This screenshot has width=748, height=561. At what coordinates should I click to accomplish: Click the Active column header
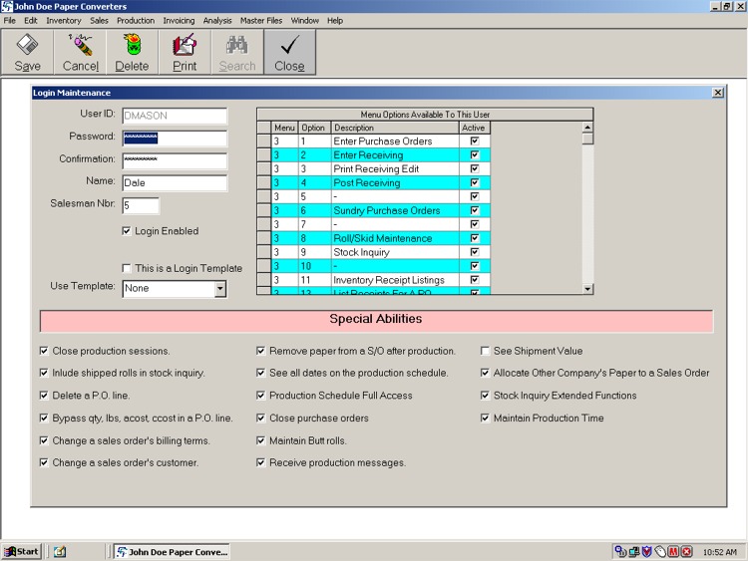[474, 128]
